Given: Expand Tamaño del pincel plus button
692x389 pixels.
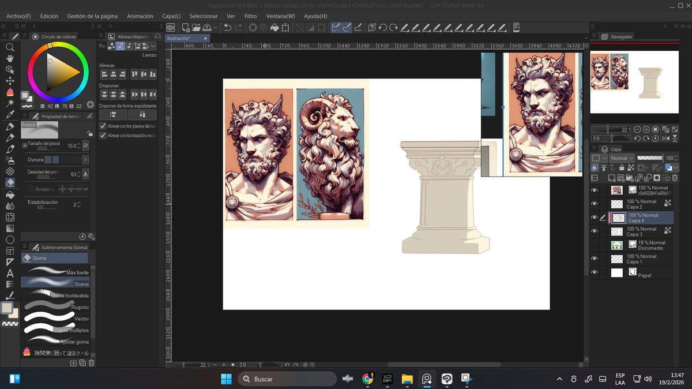Looking at the screenshot, I should click(25, 145).
